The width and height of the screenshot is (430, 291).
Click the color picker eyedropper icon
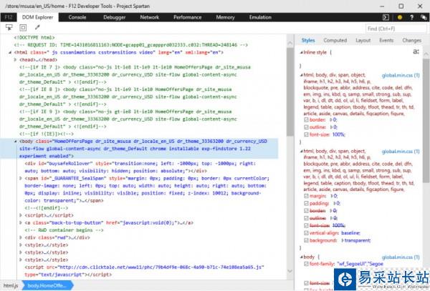click(37, 27)
